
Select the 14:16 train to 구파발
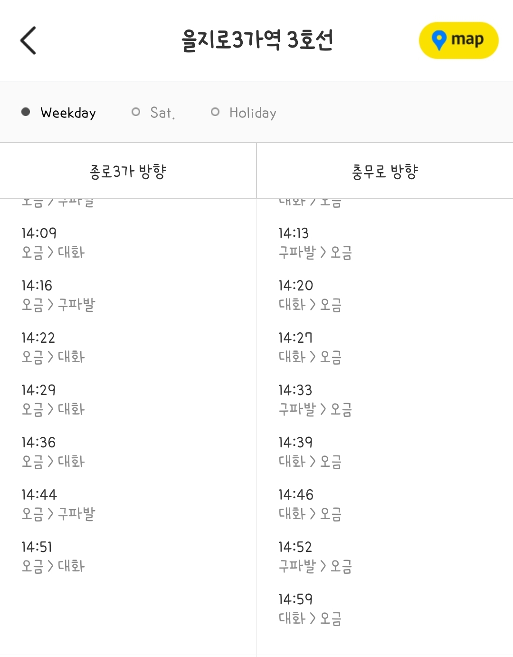point(58,295)
